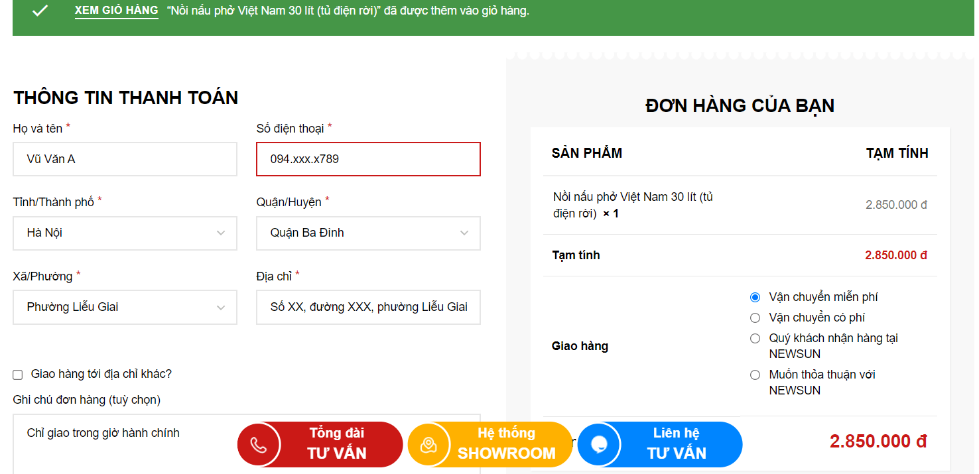
Task: Click the XEM GIỎ HÀNG link
Action: coord(116,11)
